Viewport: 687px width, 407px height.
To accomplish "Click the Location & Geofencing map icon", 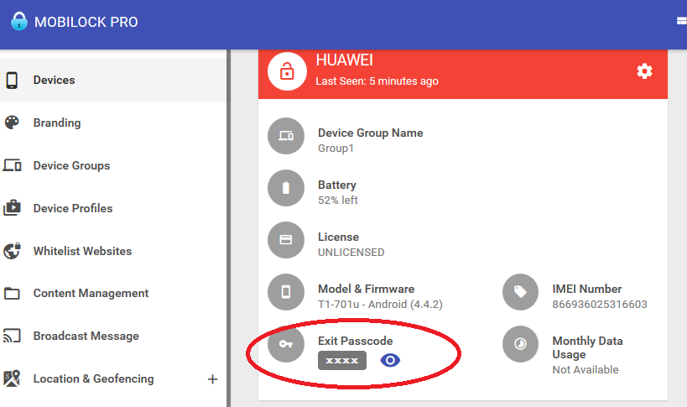I will coord(12,378).
